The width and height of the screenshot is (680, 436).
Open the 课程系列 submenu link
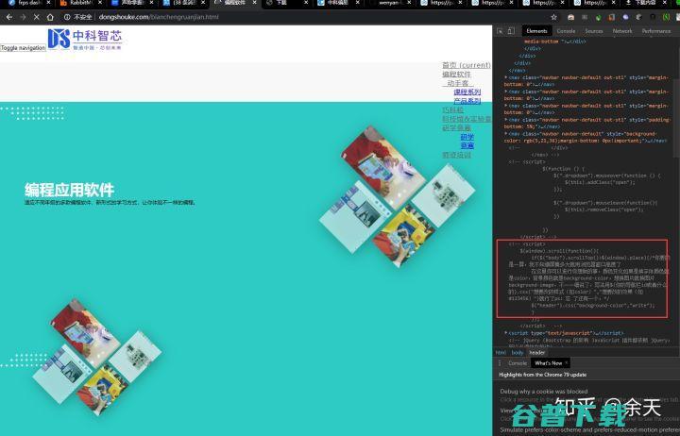click(x=467, y=92)
